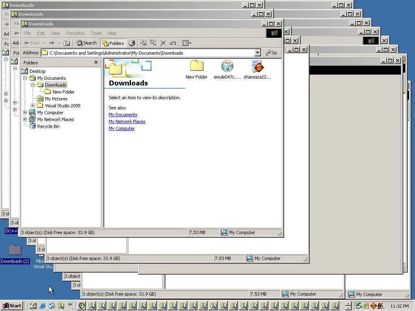This screenshot has height=311, width=415.
Task: Click the Back arrow toolbar button
Action: click(32, 43)
